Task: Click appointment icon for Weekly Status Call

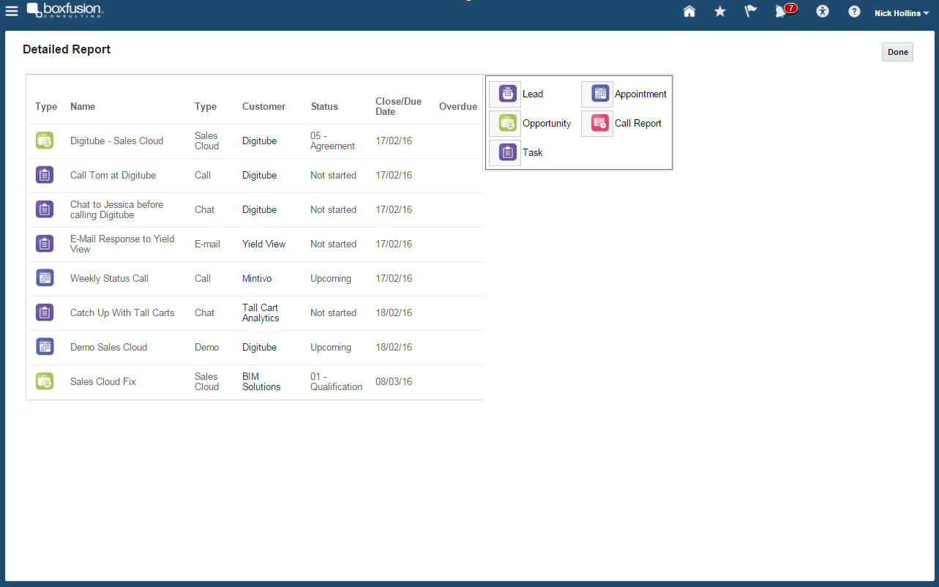Action: [x=45, y=278]
